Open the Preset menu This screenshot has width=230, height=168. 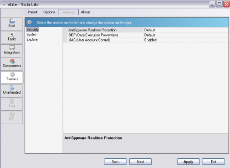(33, 12)
